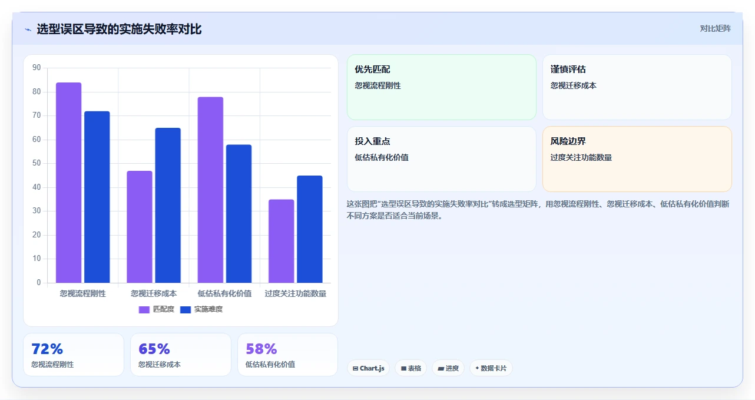Click 低估私有化价值 text in 投入重点 card
755x400 pixels.
382,157
